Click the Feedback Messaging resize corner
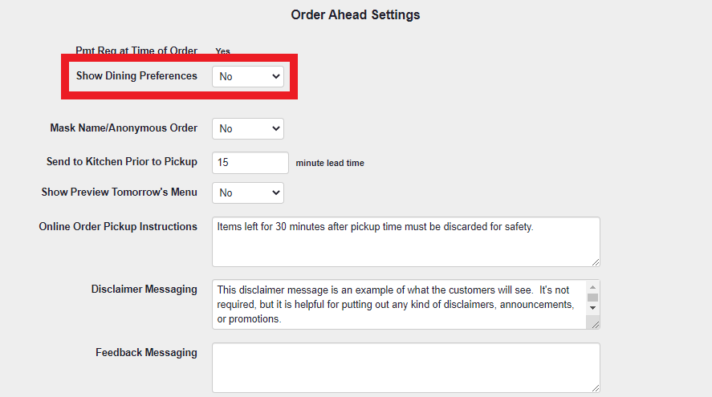Image resolution: width=712 pixels, height=397 pixels. (595, 387)
